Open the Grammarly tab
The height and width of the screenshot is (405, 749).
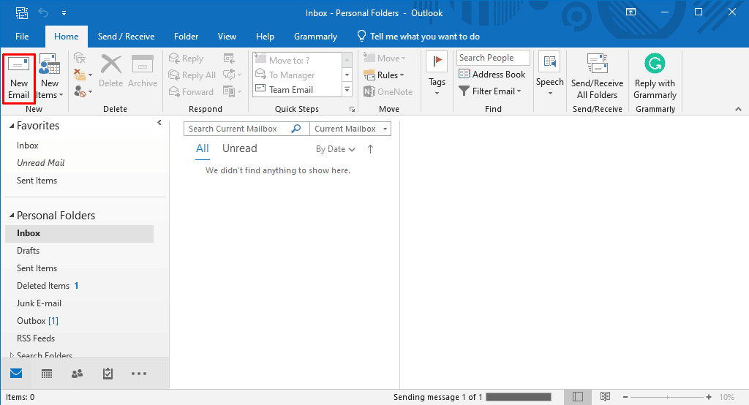coord(315,37)
